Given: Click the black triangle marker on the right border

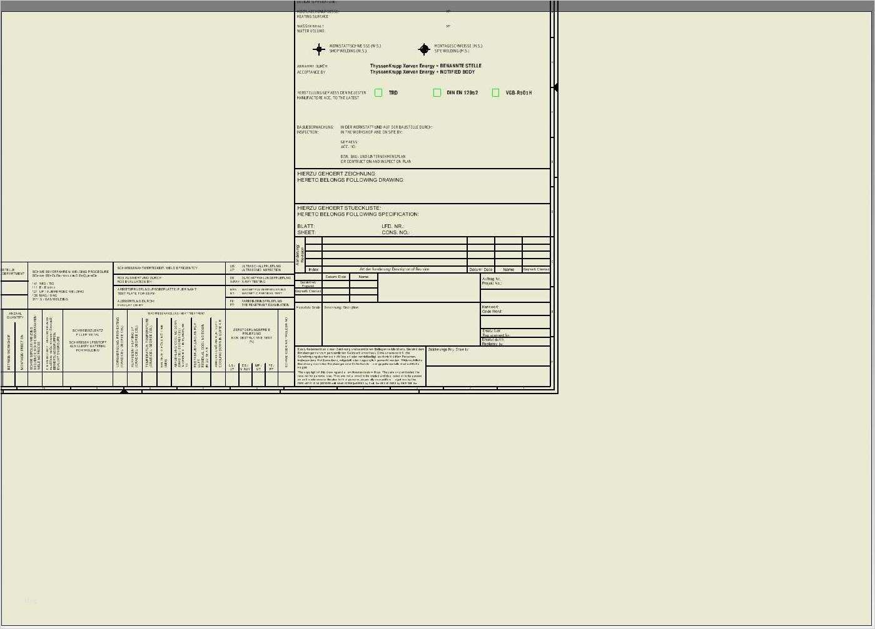Looking at the screenshot, I should click(555, 87).
